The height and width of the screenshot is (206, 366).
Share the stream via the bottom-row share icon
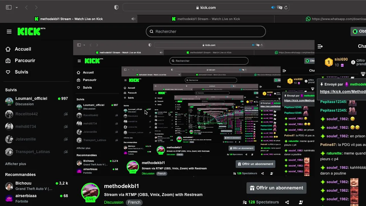[287, 202]
